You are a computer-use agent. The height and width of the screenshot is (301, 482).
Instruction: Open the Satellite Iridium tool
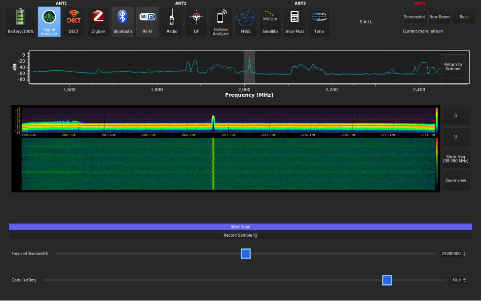[270, 21]
